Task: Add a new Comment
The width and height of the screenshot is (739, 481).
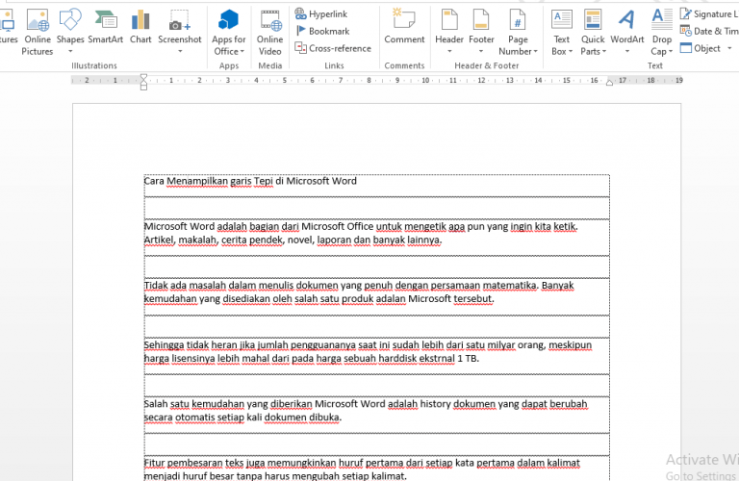Action: click(404, 27)
